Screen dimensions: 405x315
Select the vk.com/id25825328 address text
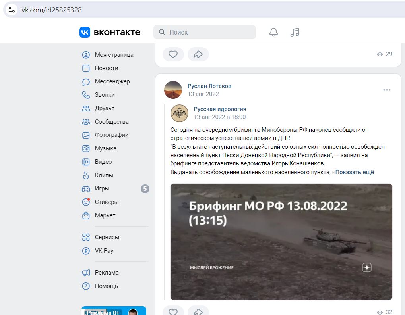click(x=51, y=10)
